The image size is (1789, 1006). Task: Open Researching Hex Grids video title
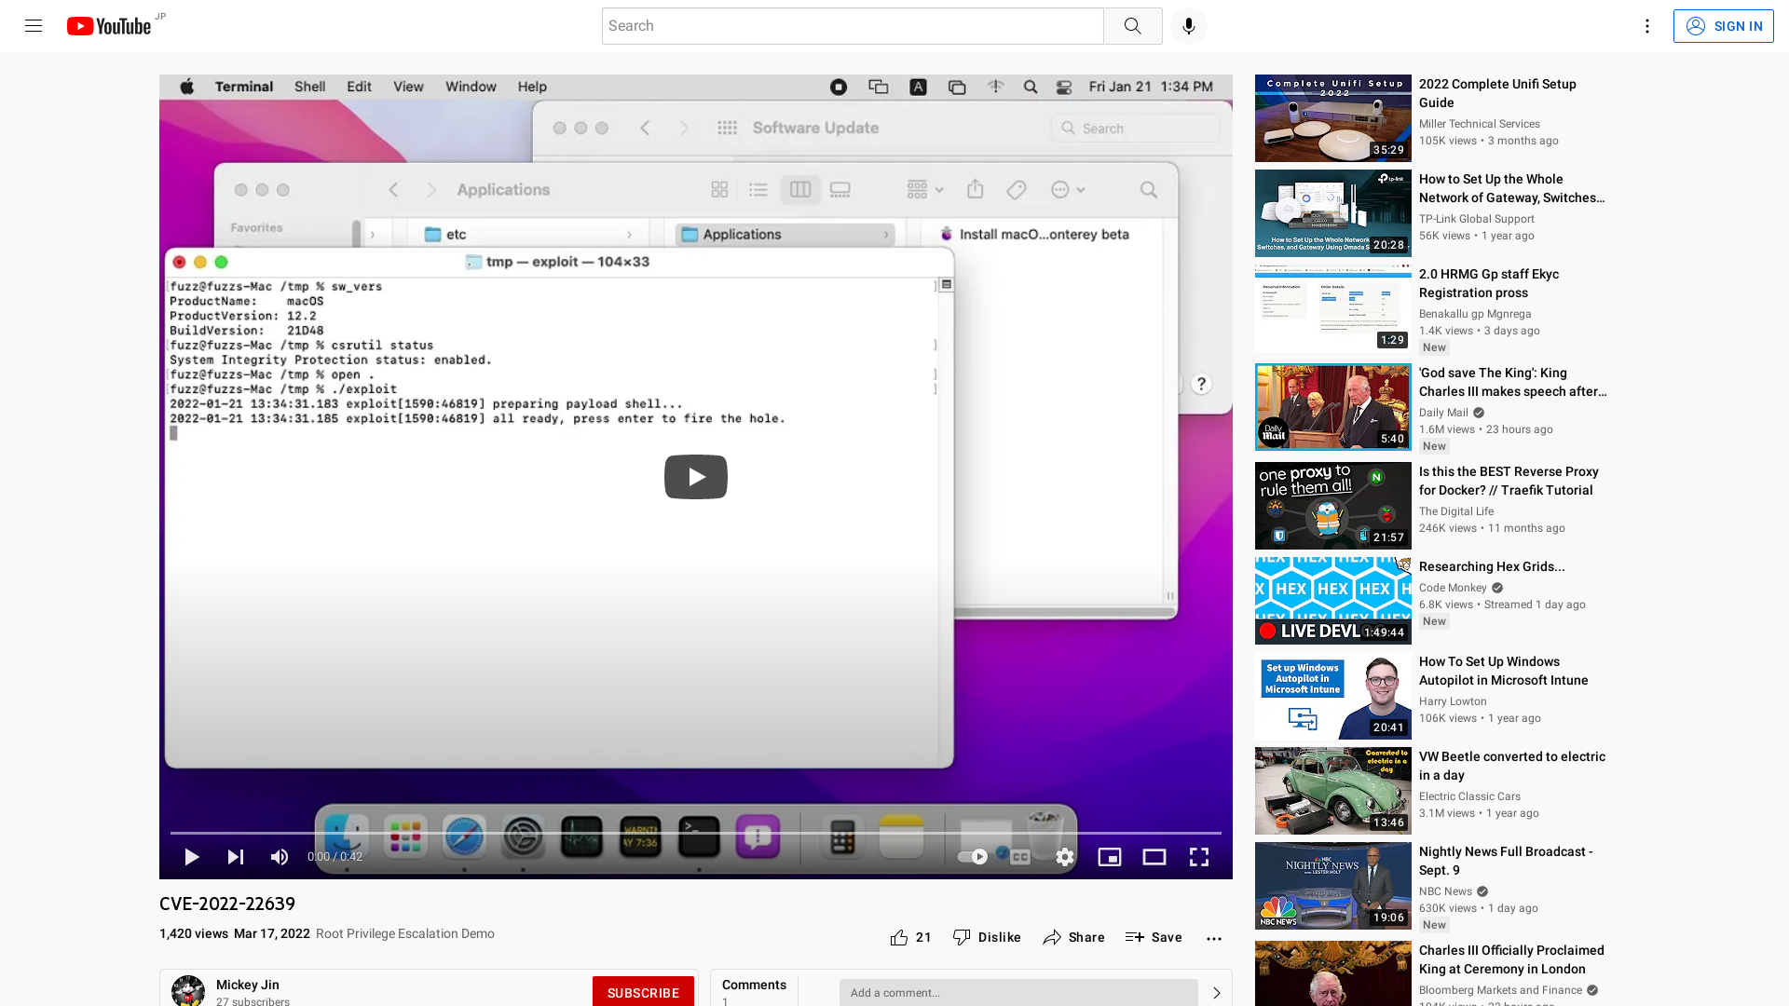pos(1492,566)
